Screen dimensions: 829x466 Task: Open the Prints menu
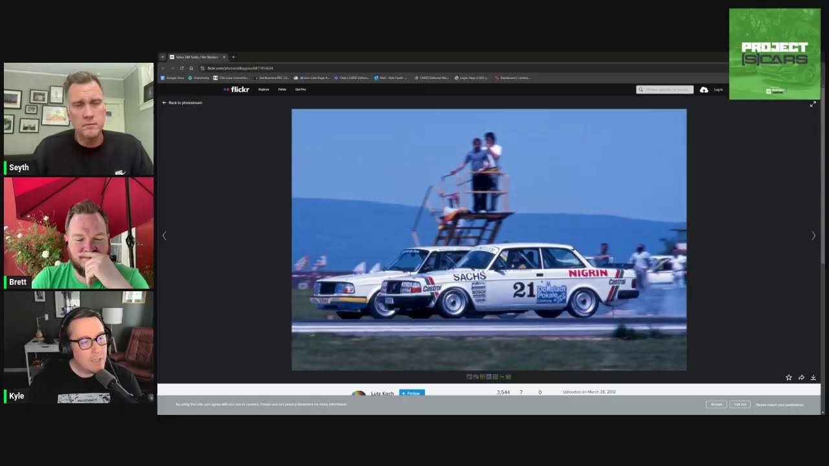[x=282, y=89]
